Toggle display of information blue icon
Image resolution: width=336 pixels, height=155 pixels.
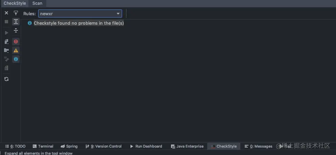point(16,59)
